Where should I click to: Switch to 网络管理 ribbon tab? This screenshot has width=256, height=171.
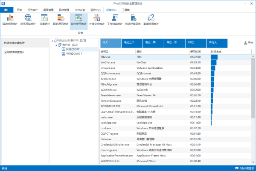click(64, 10)
